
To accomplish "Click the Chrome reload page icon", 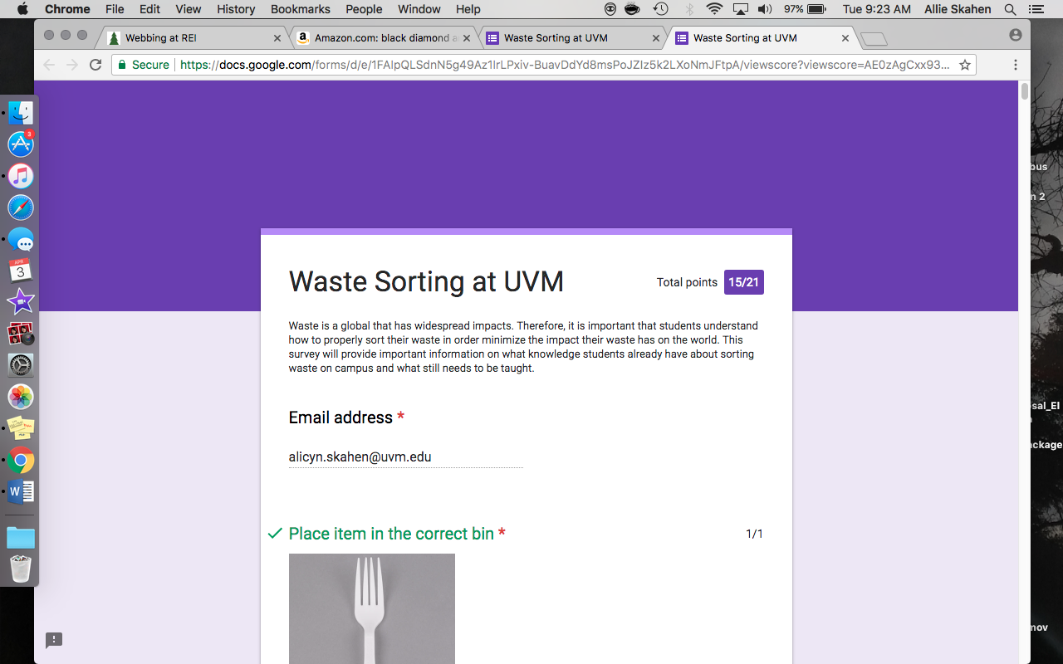I will pos(96,65).
